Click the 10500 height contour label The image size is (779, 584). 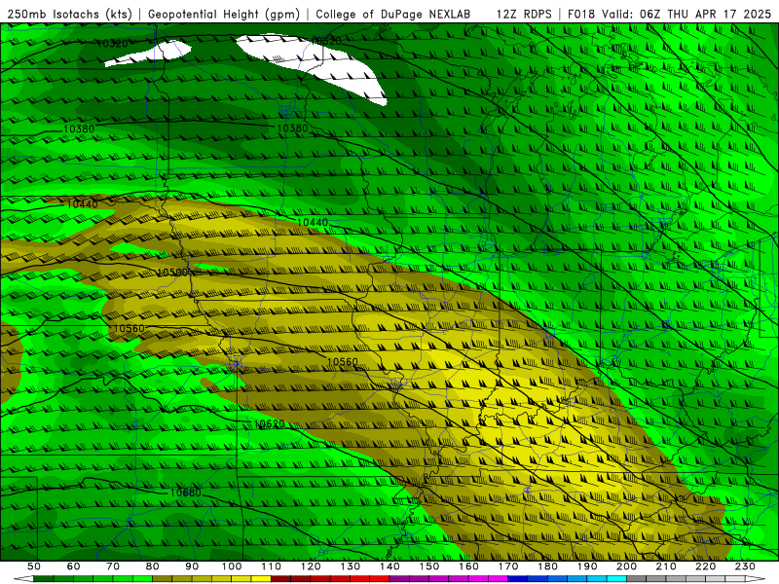[x=172, y=273]
